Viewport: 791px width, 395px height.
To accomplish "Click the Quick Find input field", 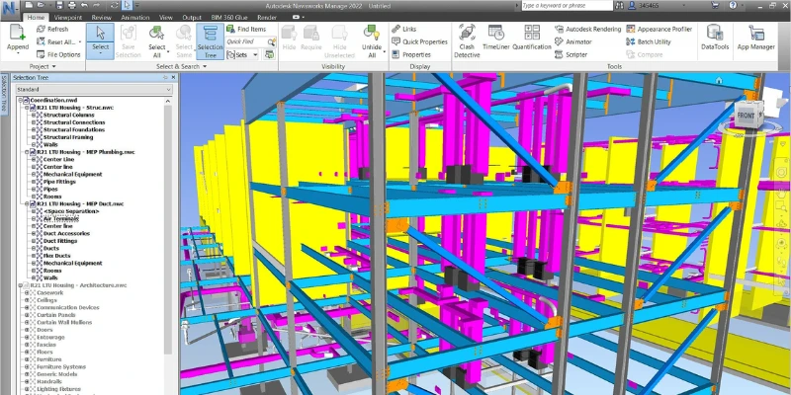I will (x=246, y=41).
